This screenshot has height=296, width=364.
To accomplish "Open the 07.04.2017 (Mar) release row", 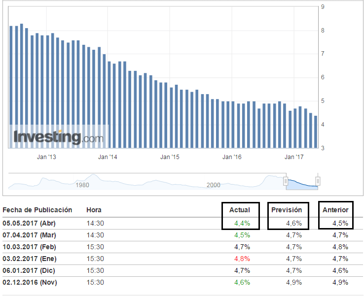I will [30, 235].
